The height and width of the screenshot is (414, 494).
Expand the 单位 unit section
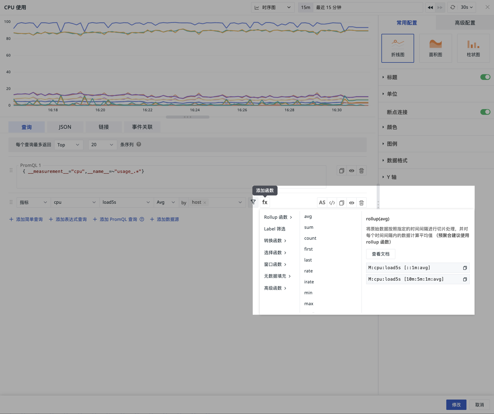coord(436,94)
